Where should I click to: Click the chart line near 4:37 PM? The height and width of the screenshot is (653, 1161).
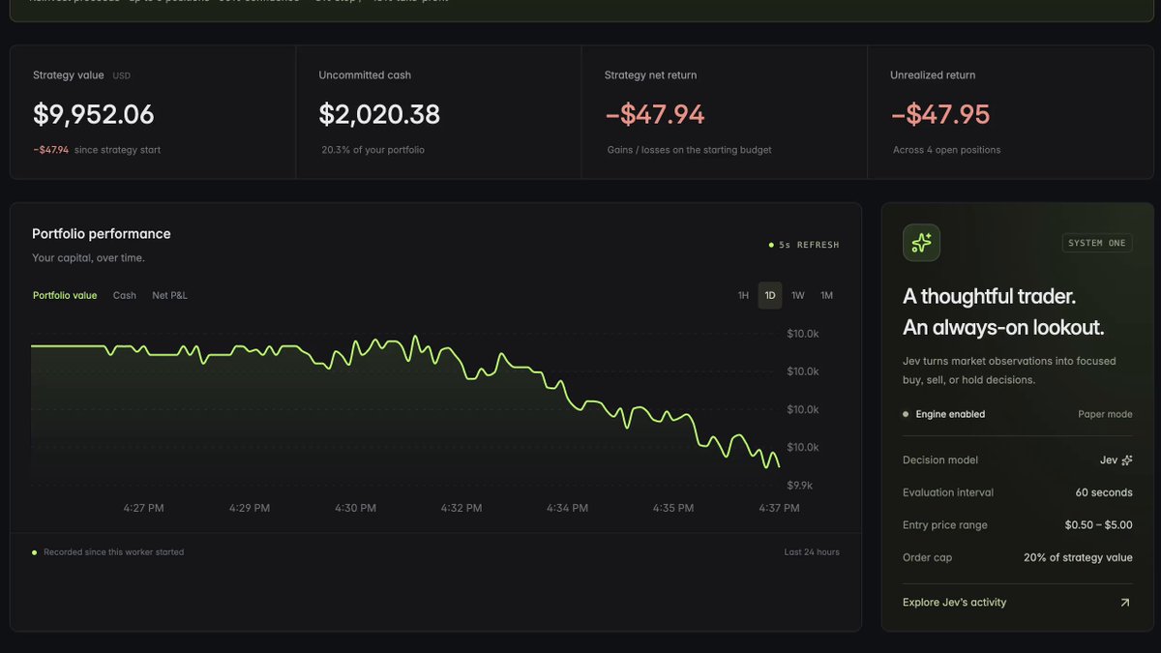777,460
